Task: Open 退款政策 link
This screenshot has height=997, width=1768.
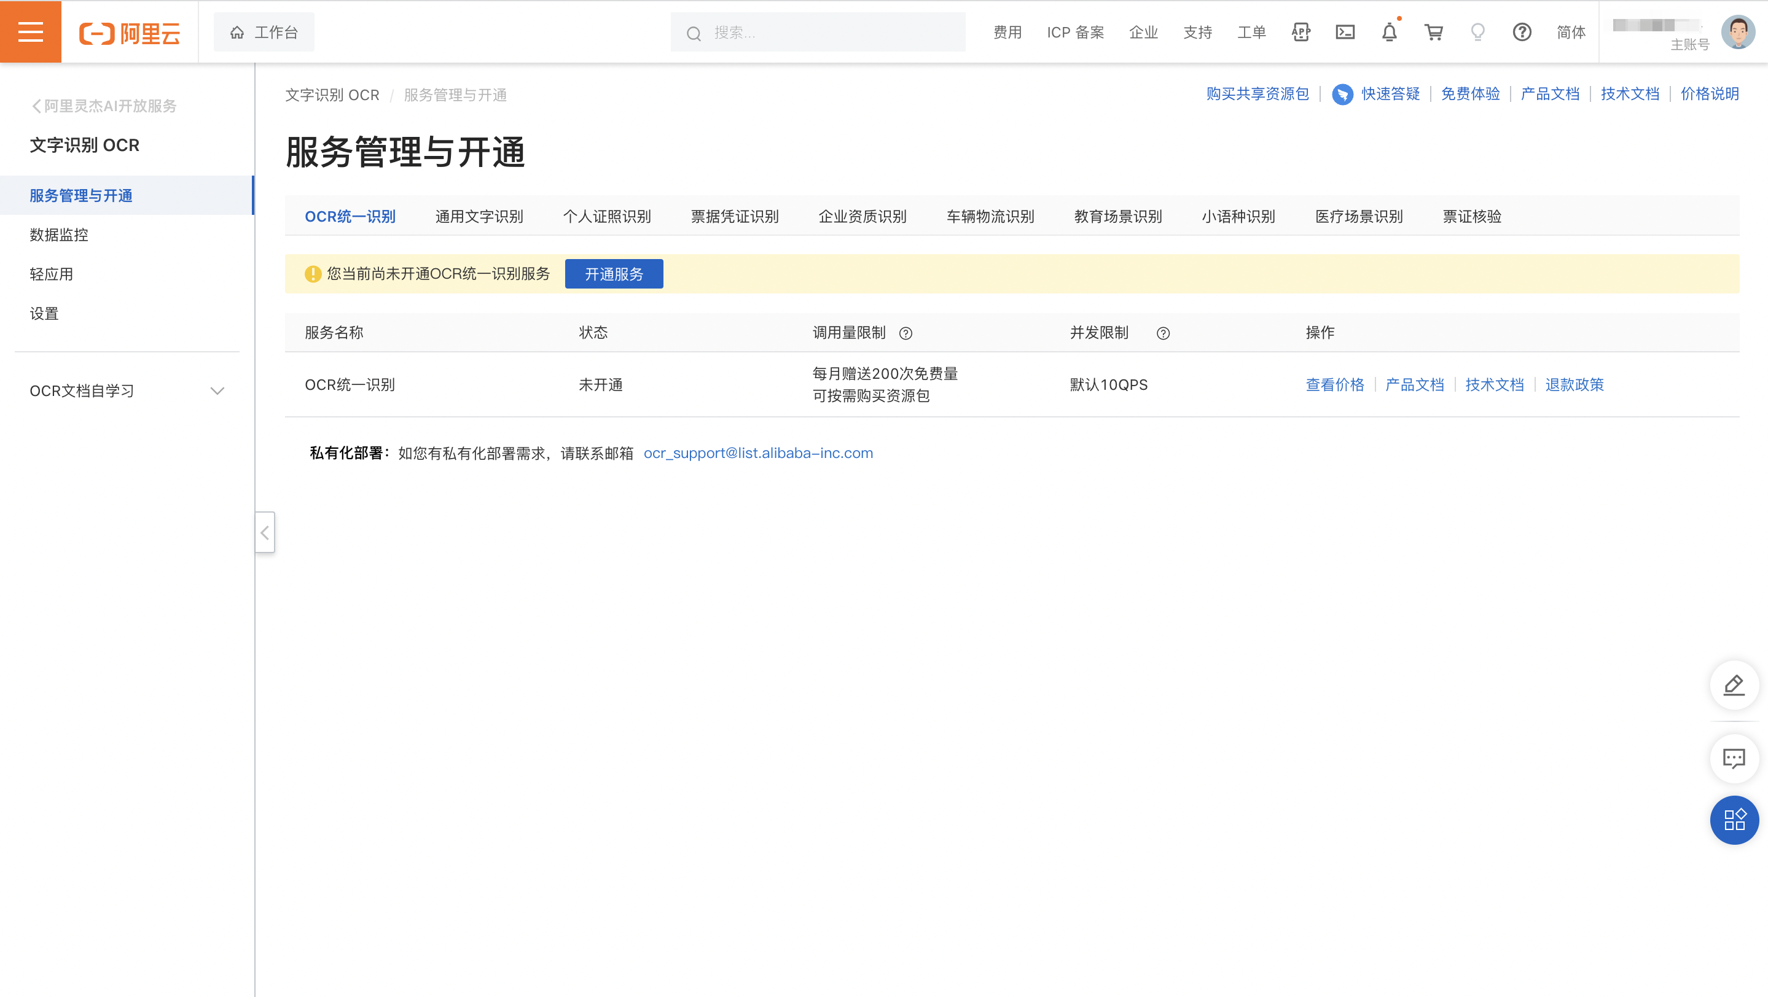Action: point(1574,384)
